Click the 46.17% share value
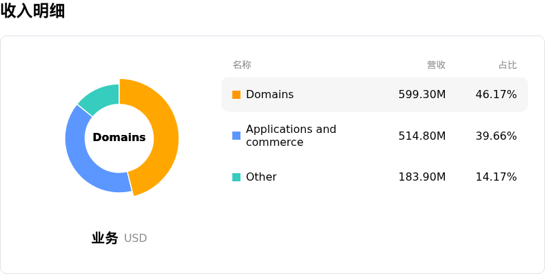 point(496,95)
